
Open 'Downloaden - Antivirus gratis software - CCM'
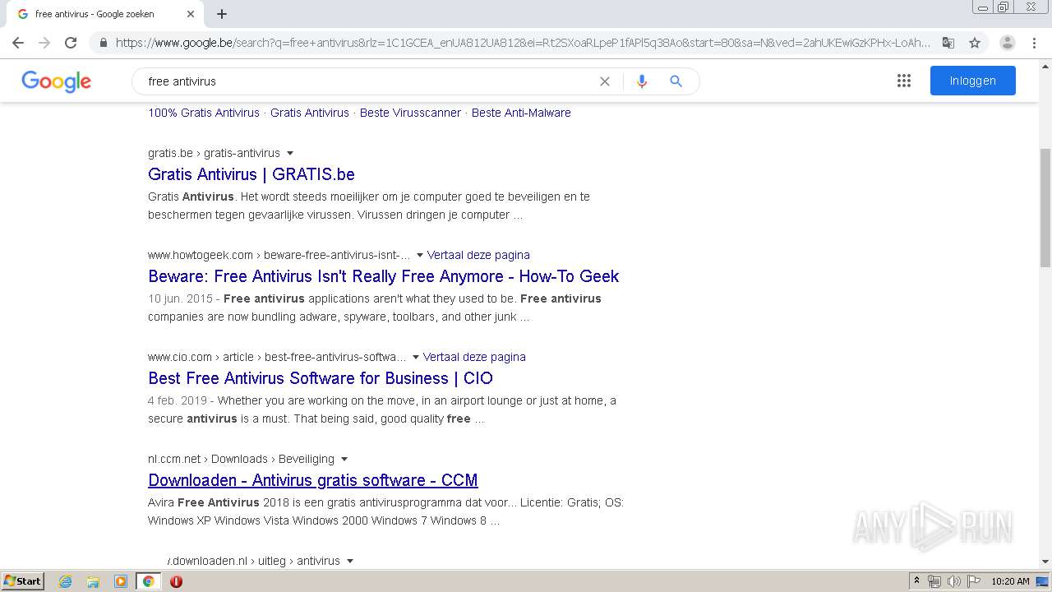[x=313, y=480]
